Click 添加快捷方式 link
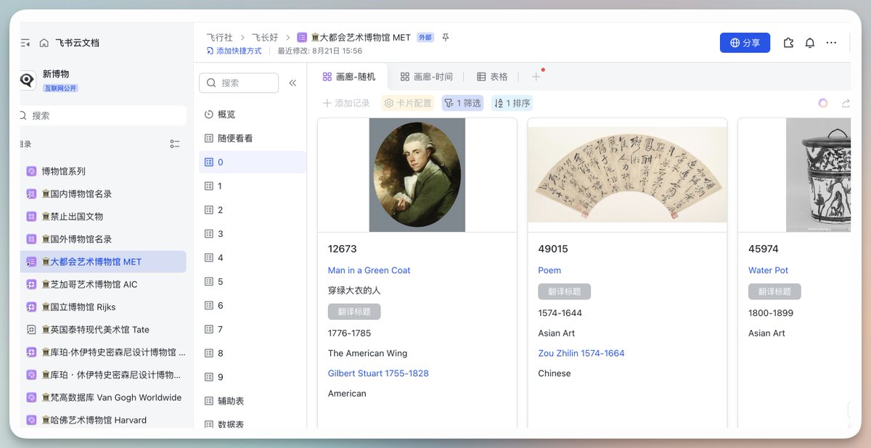The width and height of the screenshot is (871, 448). click(x=234, y=51)
